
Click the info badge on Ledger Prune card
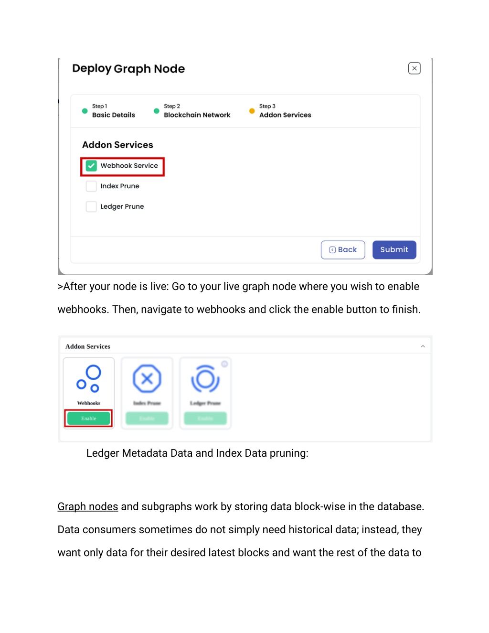pyautogui.click(x=224, y=364)
